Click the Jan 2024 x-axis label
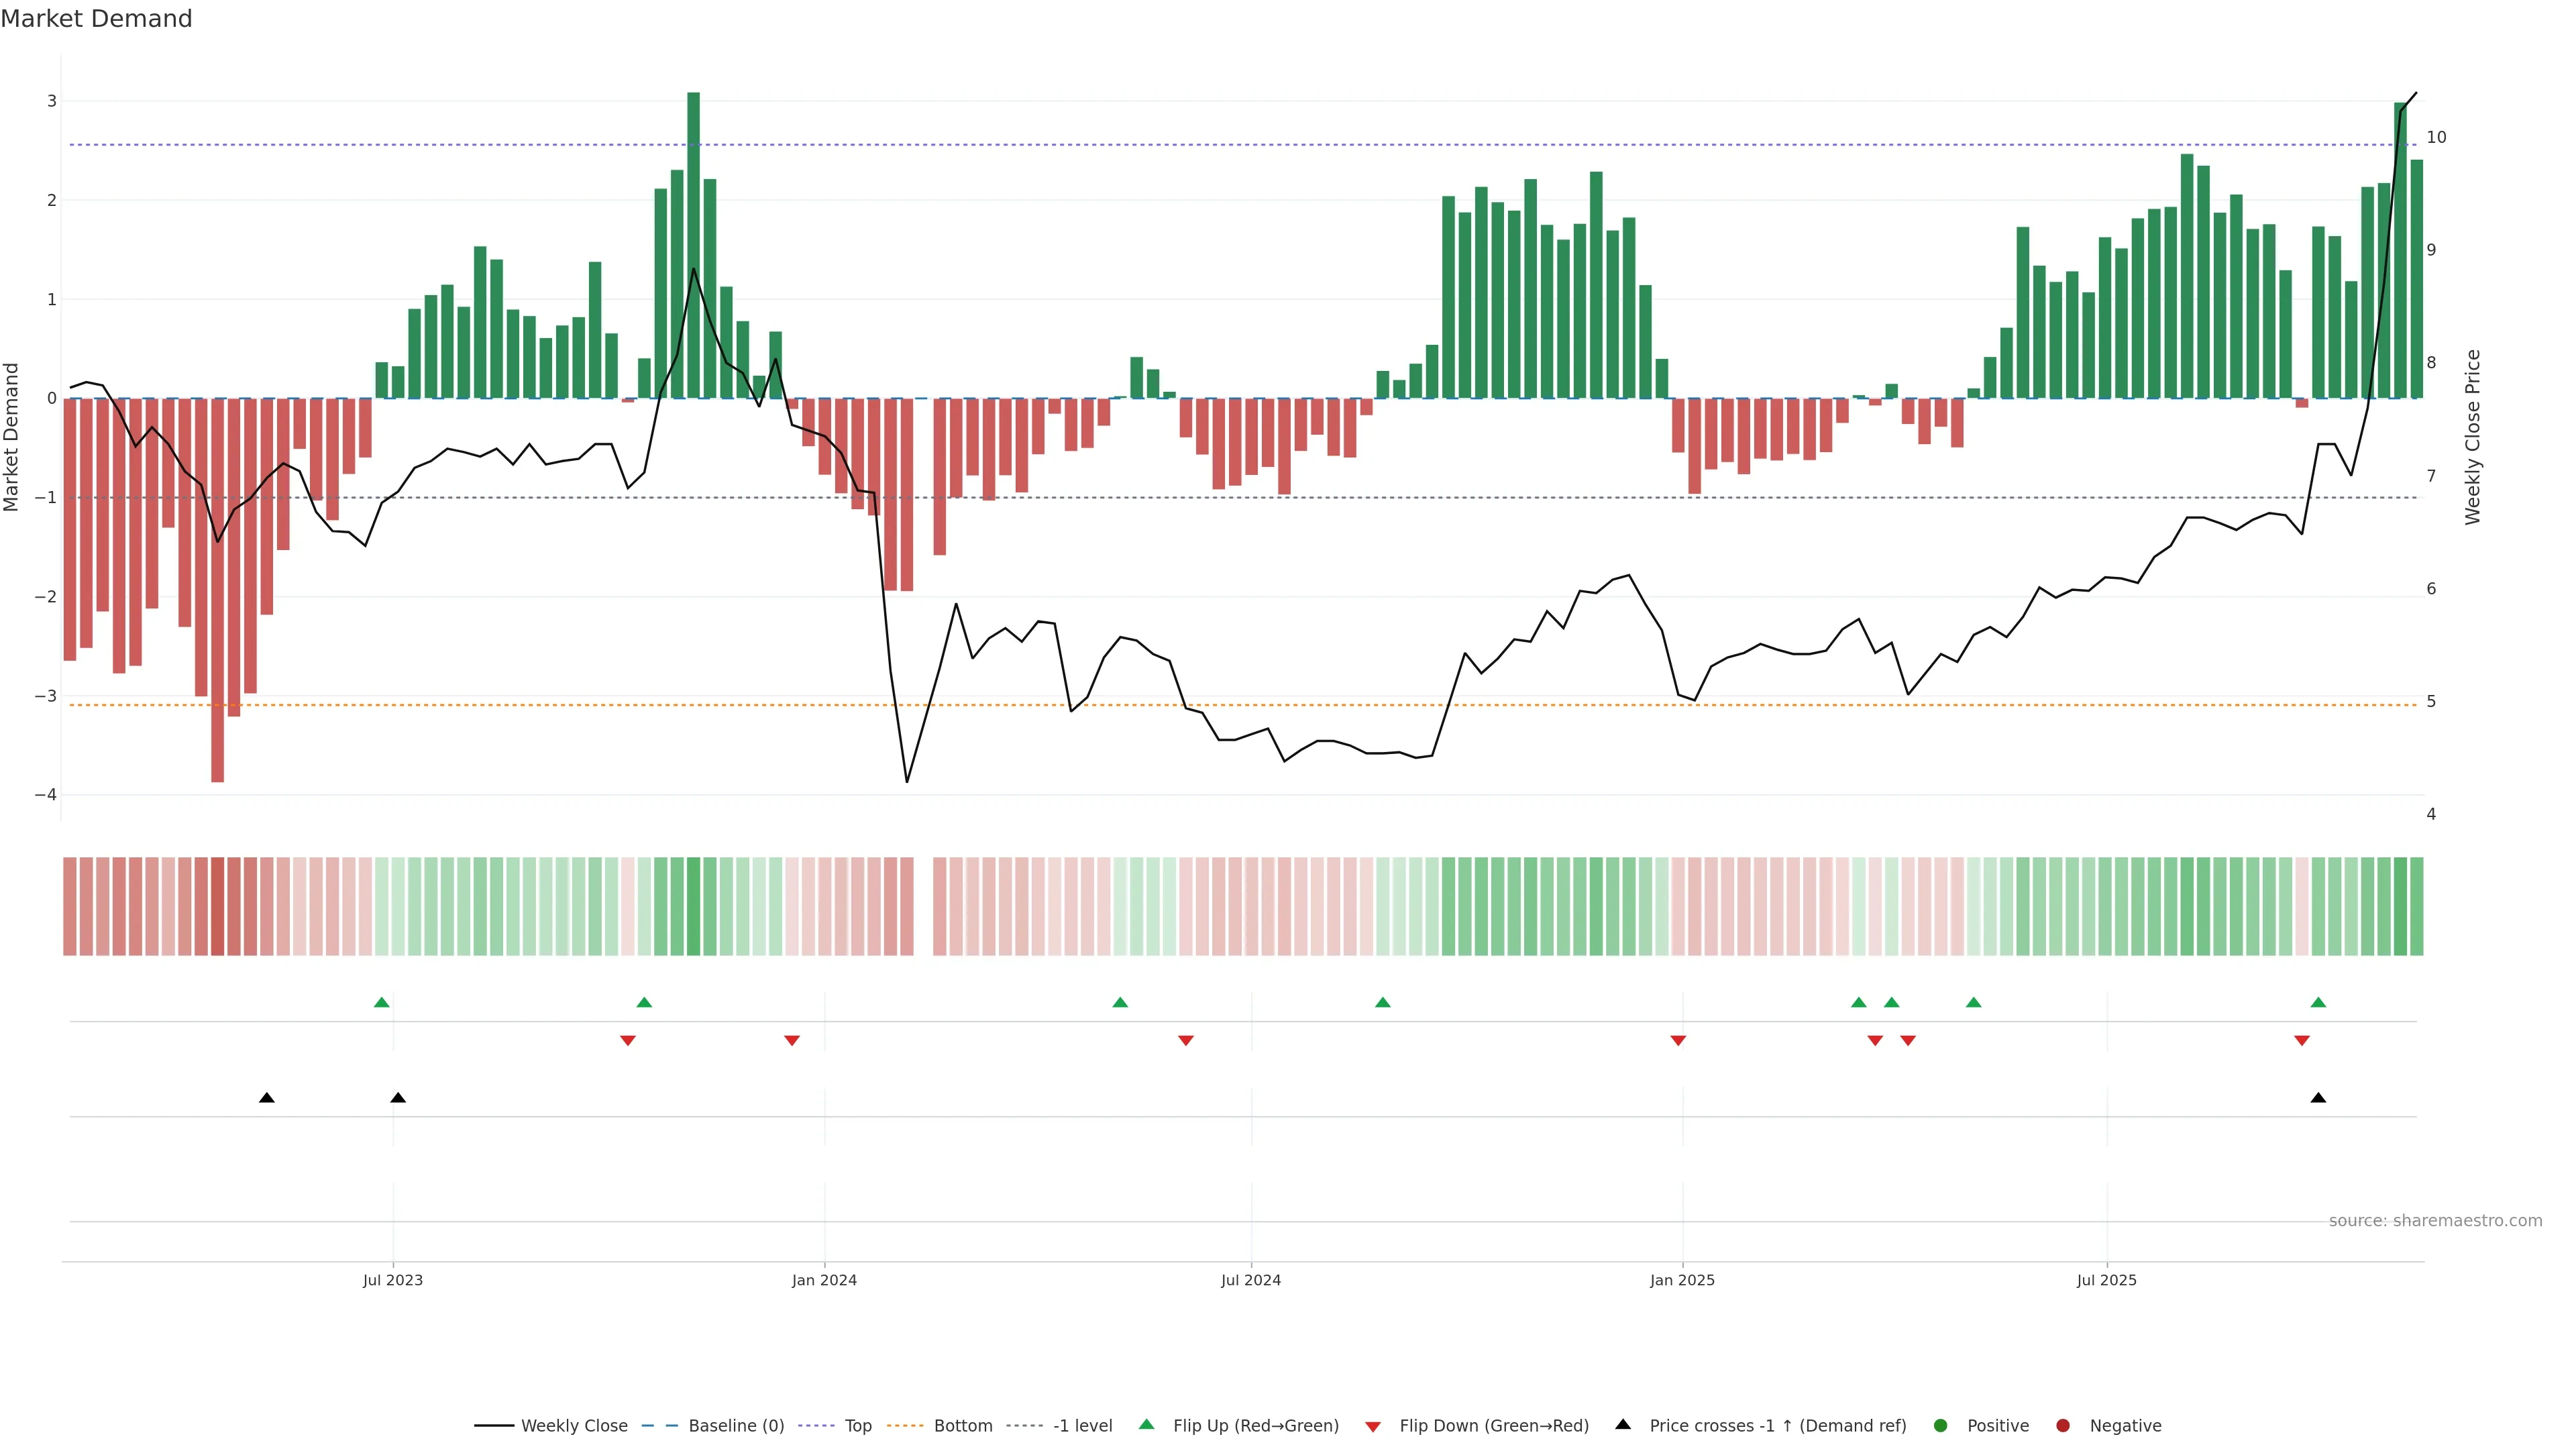 pos(824,1280)
